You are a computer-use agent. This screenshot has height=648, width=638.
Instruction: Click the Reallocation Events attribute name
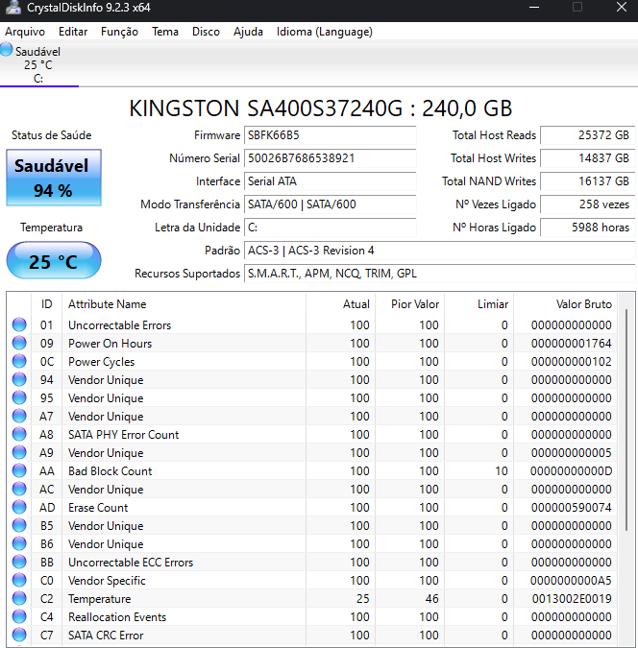[117, 617]
